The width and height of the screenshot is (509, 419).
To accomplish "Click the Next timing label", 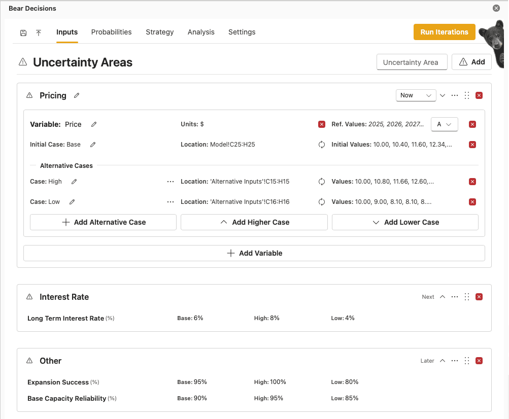I will (428, 297).
